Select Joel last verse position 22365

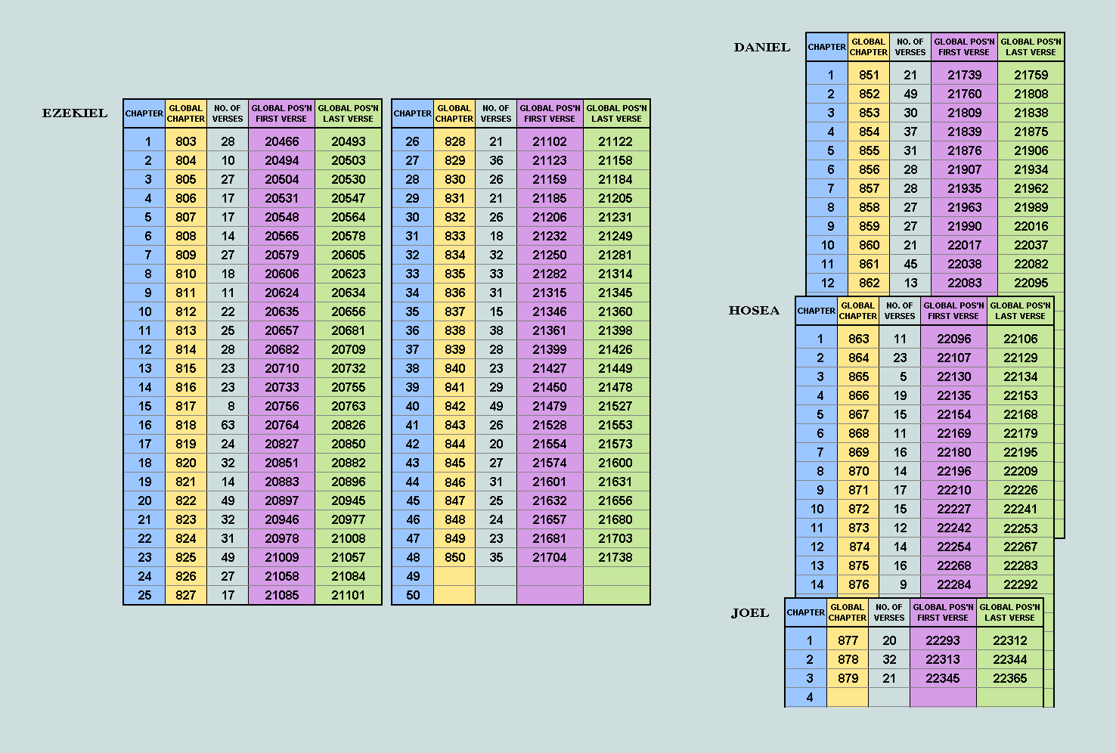coord(1010,678)
